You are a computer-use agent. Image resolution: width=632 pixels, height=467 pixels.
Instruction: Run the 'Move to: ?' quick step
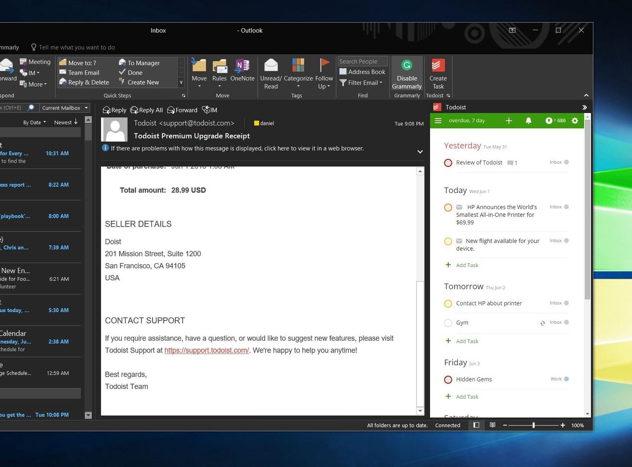tap(78, 63)
